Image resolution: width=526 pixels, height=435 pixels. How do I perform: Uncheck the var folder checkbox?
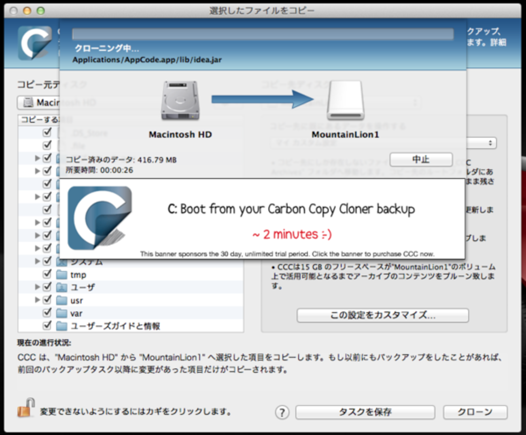click(47, 313)
